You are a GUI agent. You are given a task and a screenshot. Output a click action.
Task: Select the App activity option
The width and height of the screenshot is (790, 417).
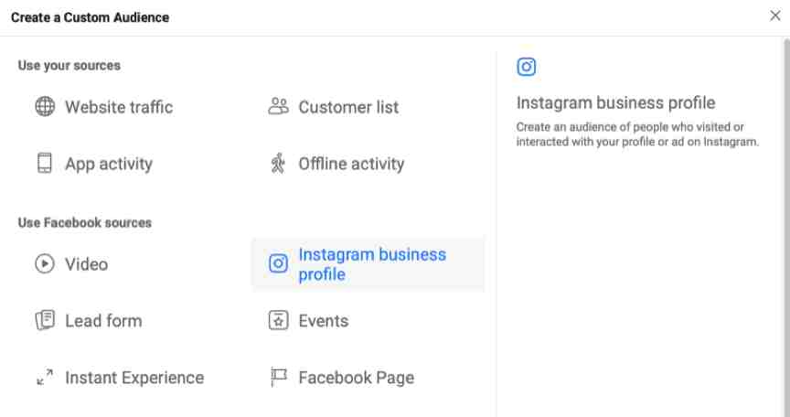[x=109, y=164]
